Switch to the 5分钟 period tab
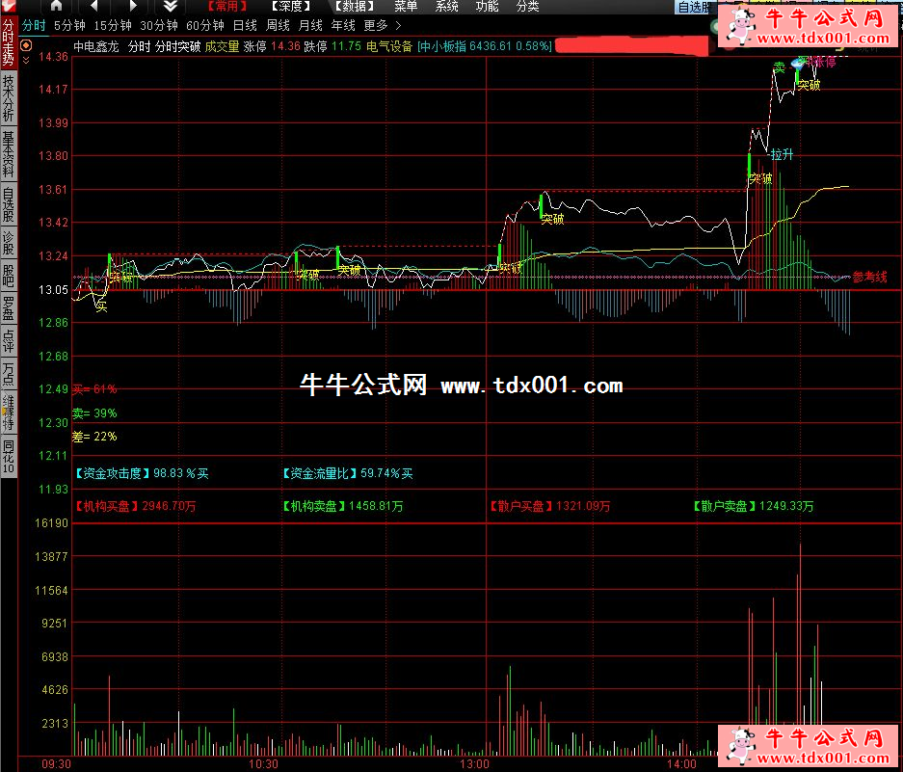Image resolution: width=903 pixels, height=772 pixels. coord(69,25)
